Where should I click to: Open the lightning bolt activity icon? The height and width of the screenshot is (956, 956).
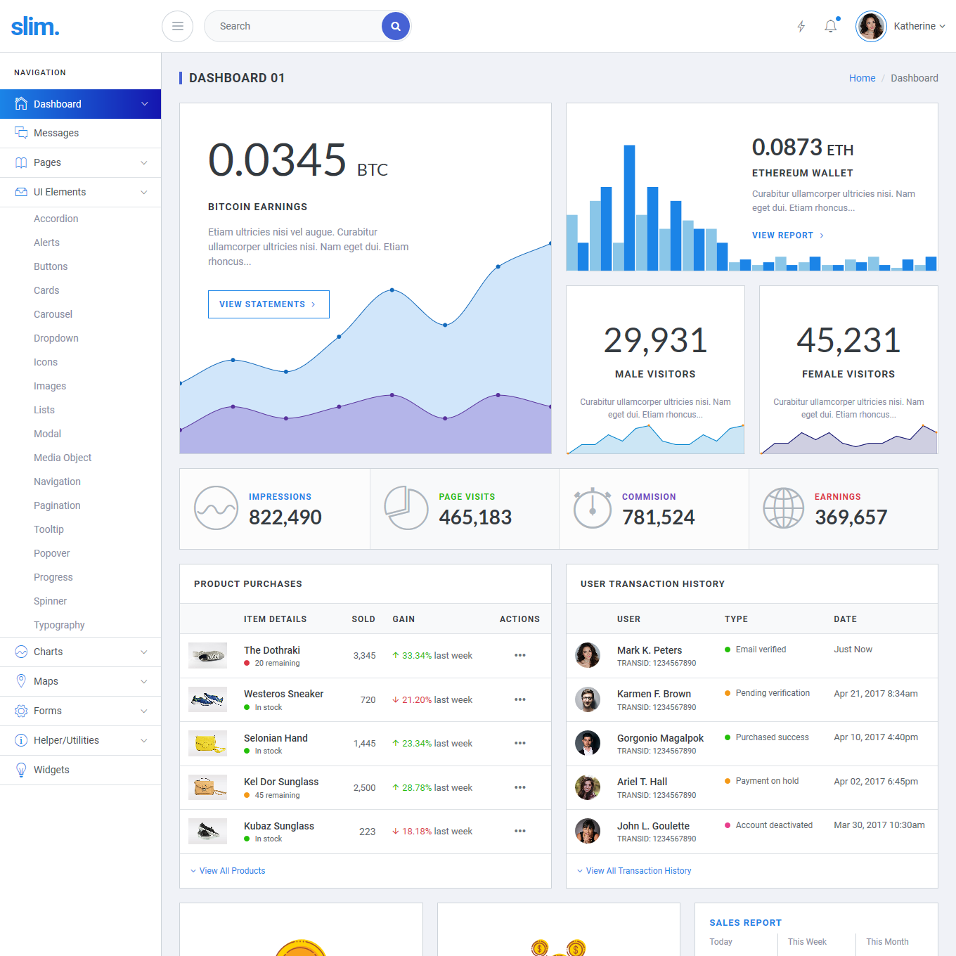coord(801,26)
